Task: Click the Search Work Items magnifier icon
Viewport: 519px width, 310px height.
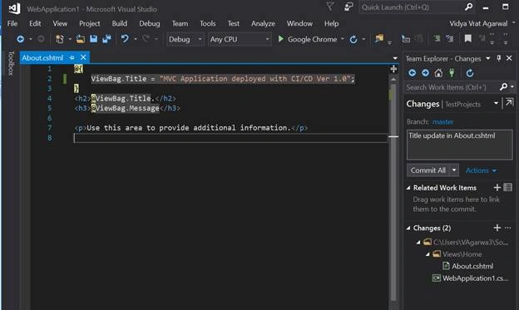Action: tap(503, 86)
